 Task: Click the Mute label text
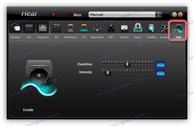tap(78, 15)
